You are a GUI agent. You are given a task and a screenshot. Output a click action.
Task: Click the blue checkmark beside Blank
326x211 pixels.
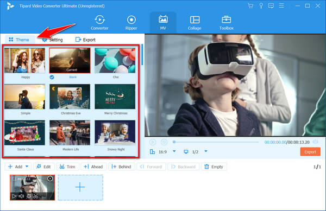(x=52, y=77)
